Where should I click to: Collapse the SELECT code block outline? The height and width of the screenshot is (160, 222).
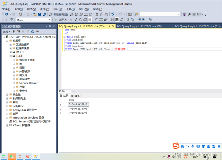click(x=64, y=37)
